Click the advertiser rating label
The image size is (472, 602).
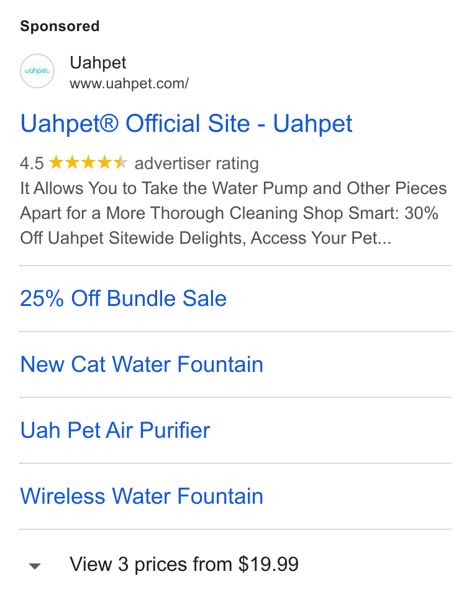coord(196,163)
